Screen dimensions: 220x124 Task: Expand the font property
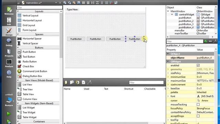168,96
